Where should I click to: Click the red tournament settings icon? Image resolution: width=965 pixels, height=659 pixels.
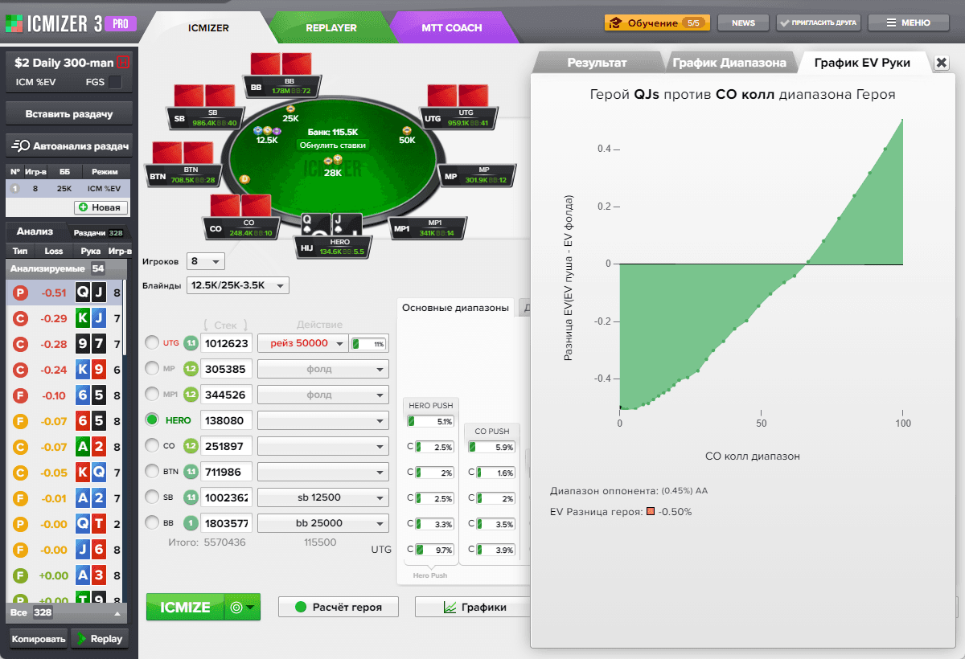pos(123,62)
